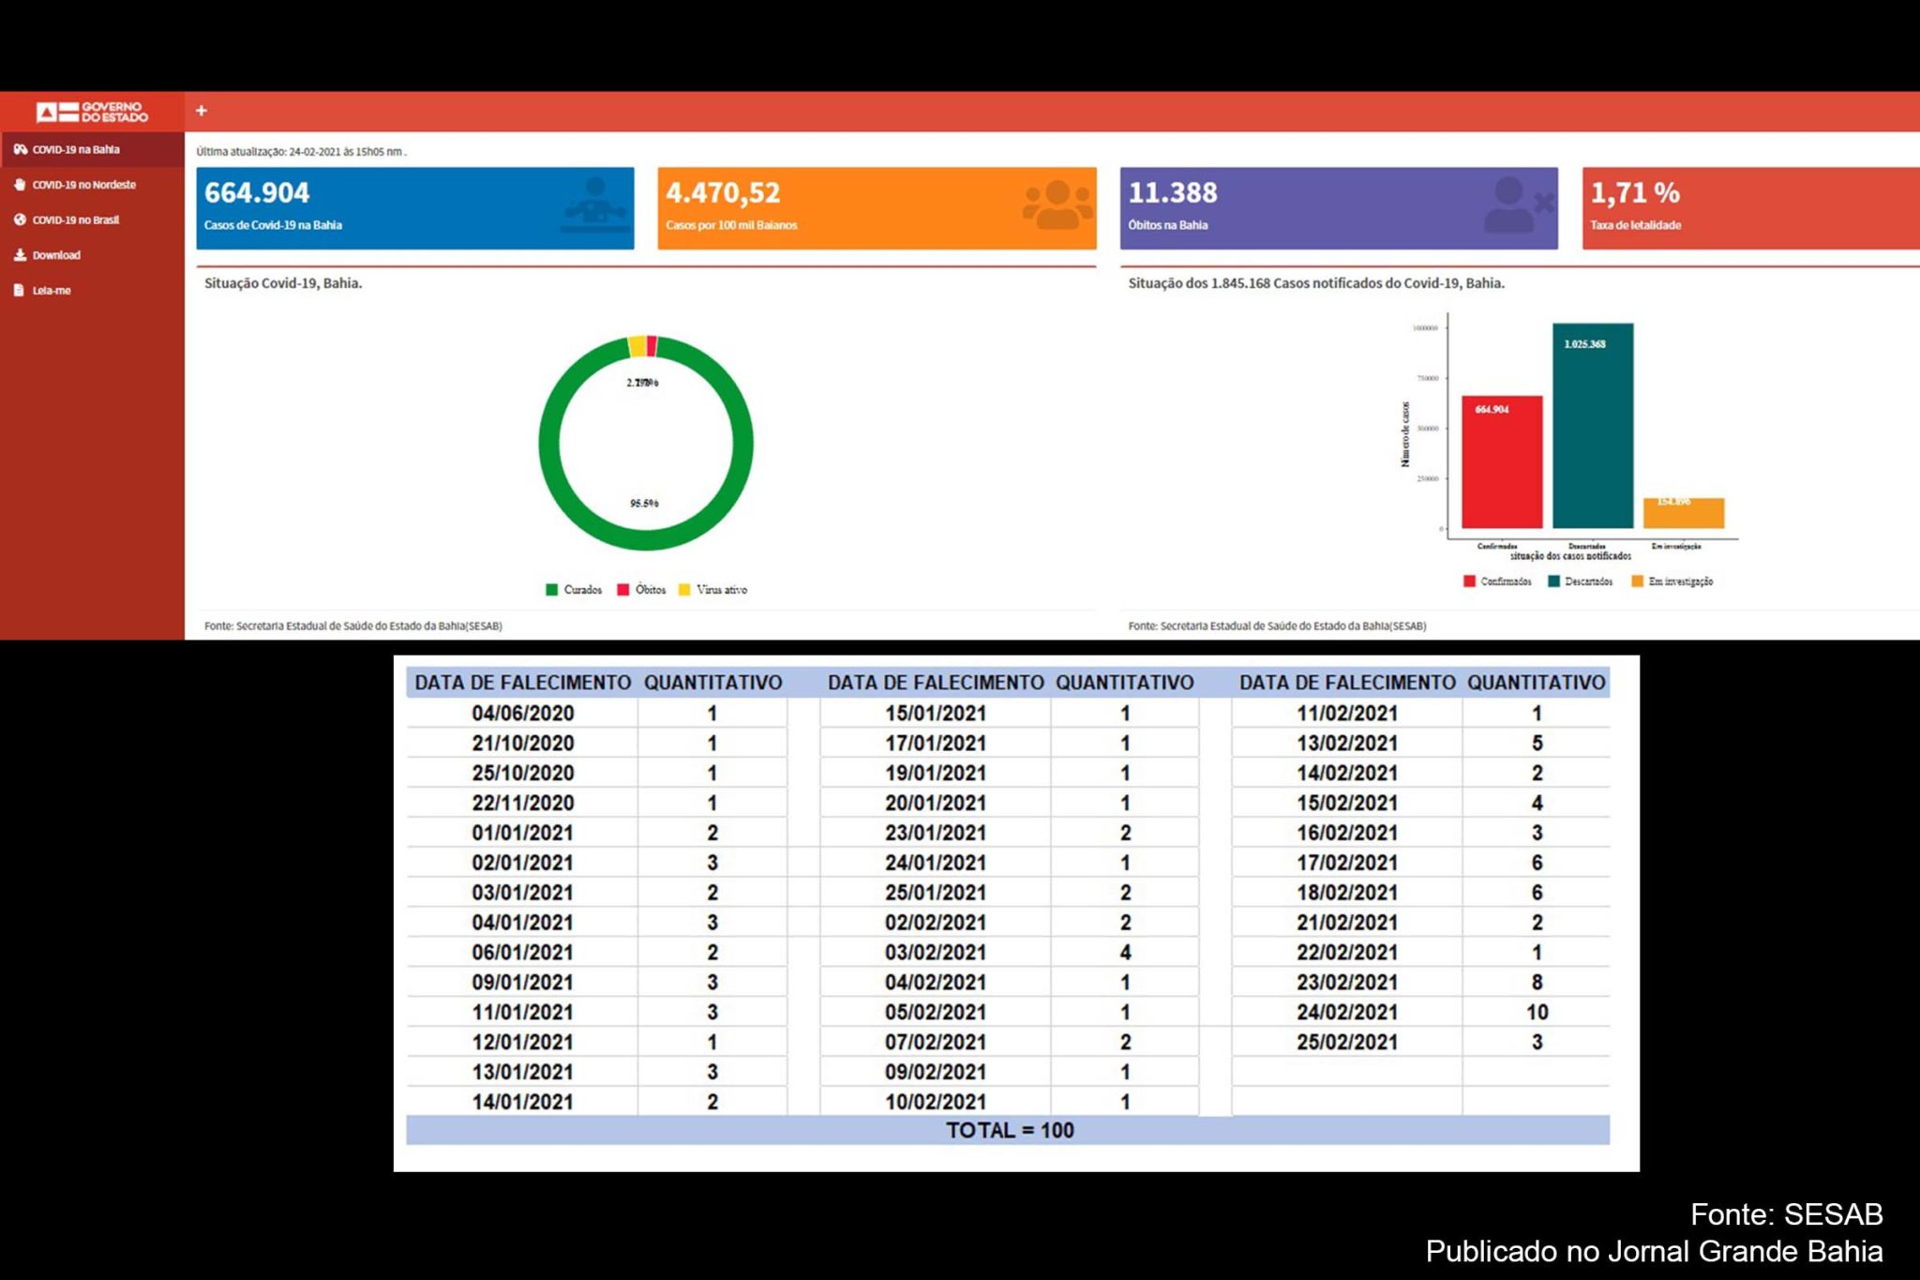Click the red Confirmados bar in chart
Image resolution: width=1920 pixels, height=1280 pixels.
(x=1502, y=462)
